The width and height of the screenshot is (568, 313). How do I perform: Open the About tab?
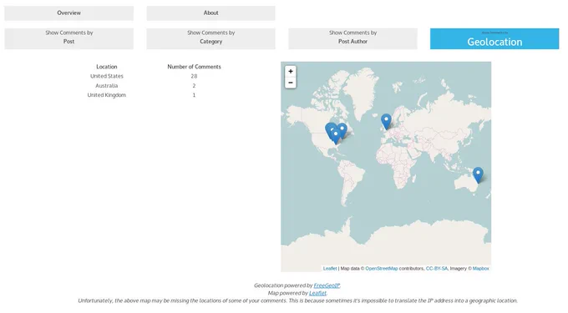210,13
